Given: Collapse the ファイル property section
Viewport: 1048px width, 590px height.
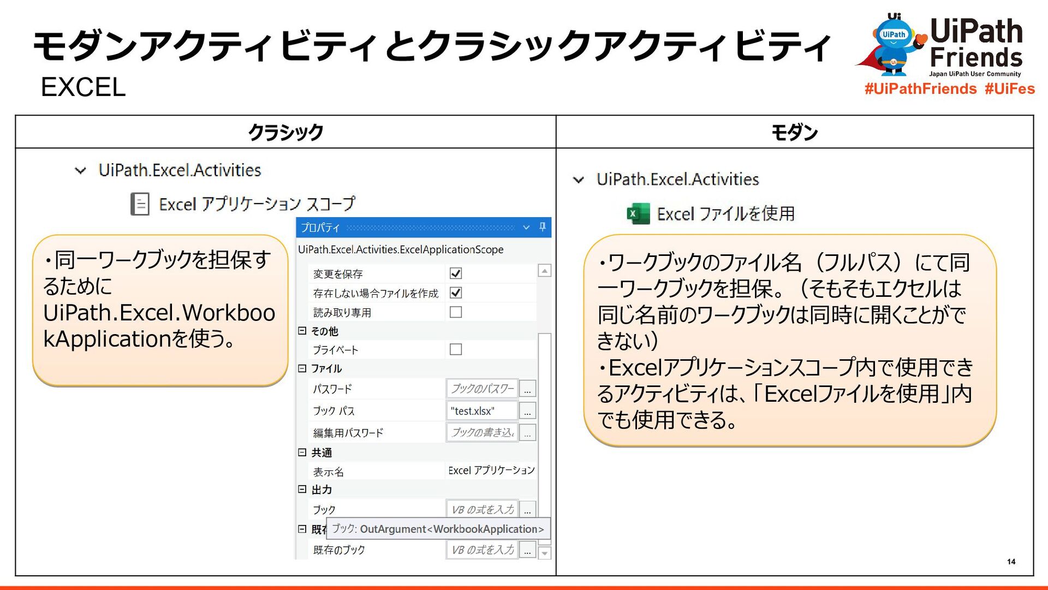Looking at the screenshot, I should tap(302, 368).
